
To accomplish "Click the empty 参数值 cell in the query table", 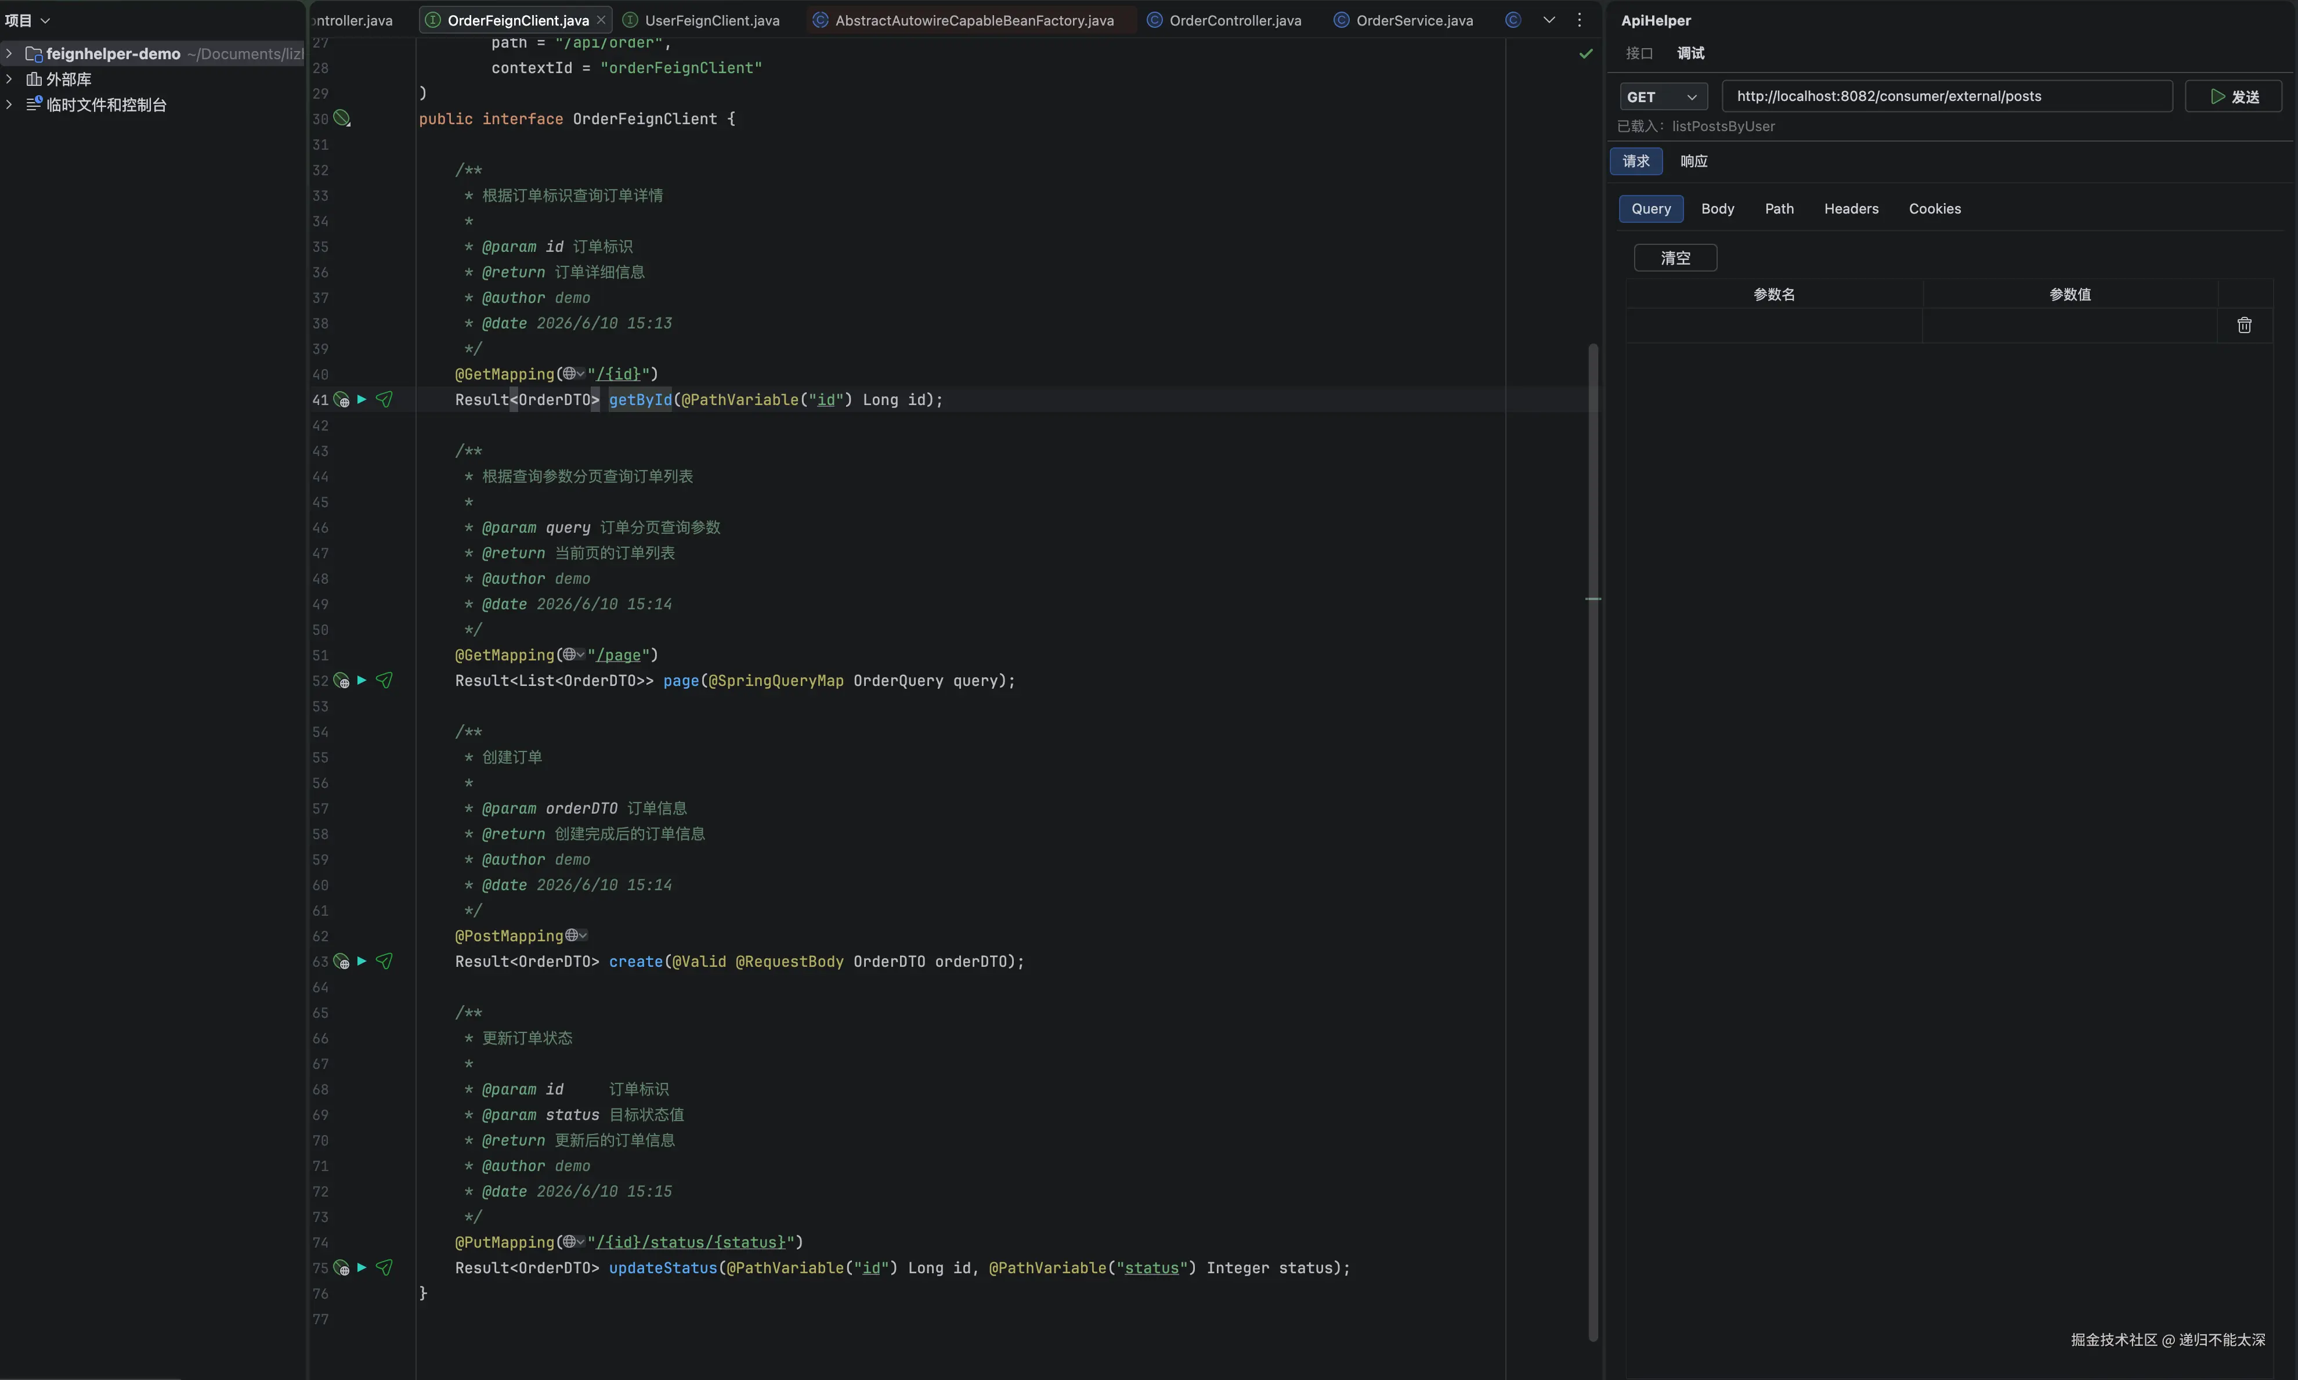I will [x=2071, y=326].
